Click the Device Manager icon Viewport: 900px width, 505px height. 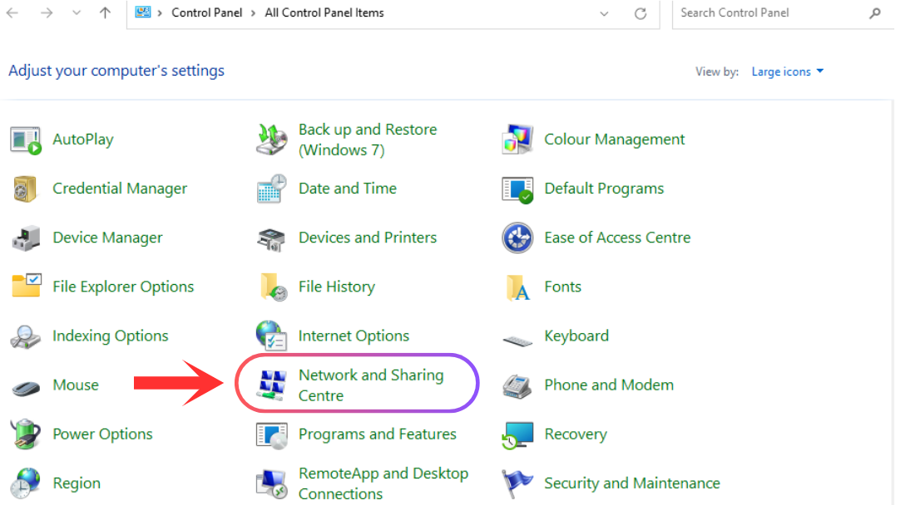pyautogui.click(x=26, y=238)
